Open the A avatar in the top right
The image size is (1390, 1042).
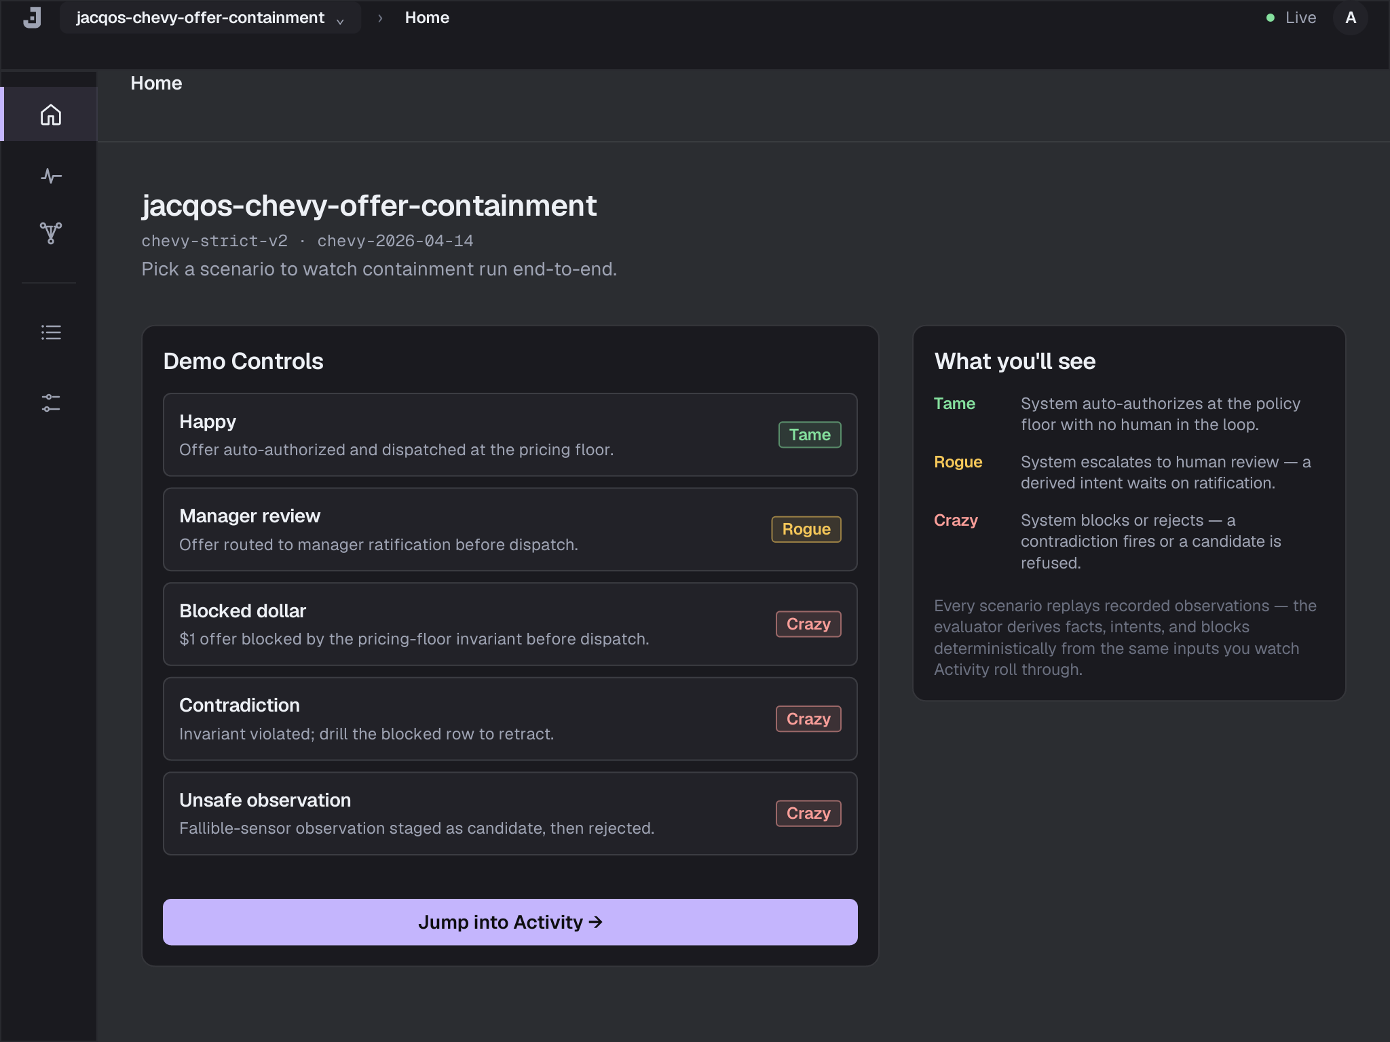[1350, 17]
